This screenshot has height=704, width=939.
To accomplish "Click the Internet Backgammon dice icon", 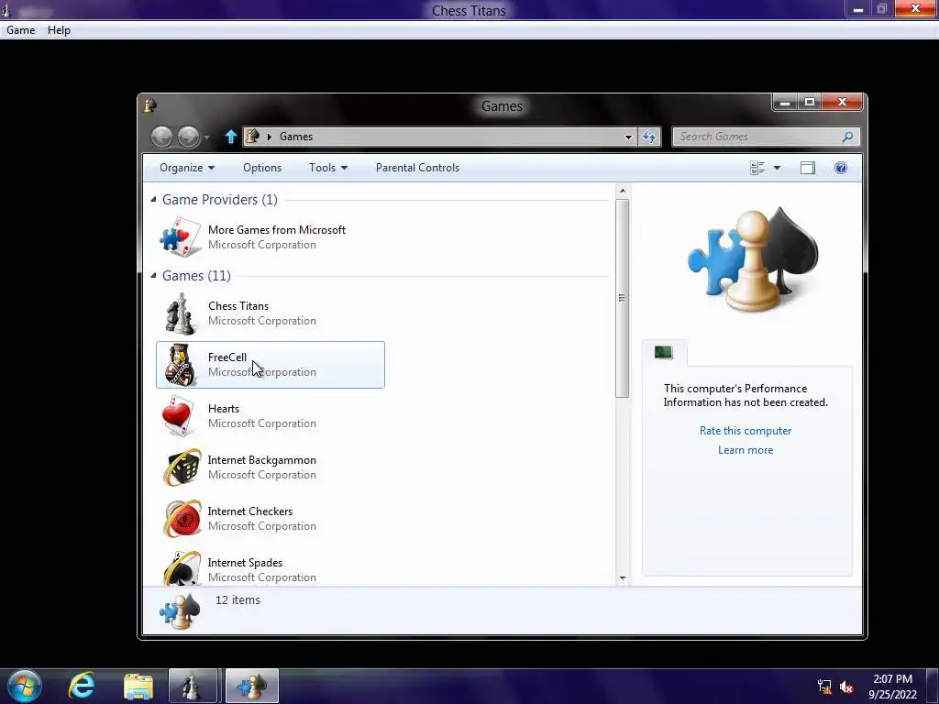I will click(182, 467).
